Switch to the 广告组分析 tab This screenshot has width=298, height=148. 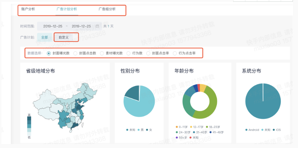107,9
